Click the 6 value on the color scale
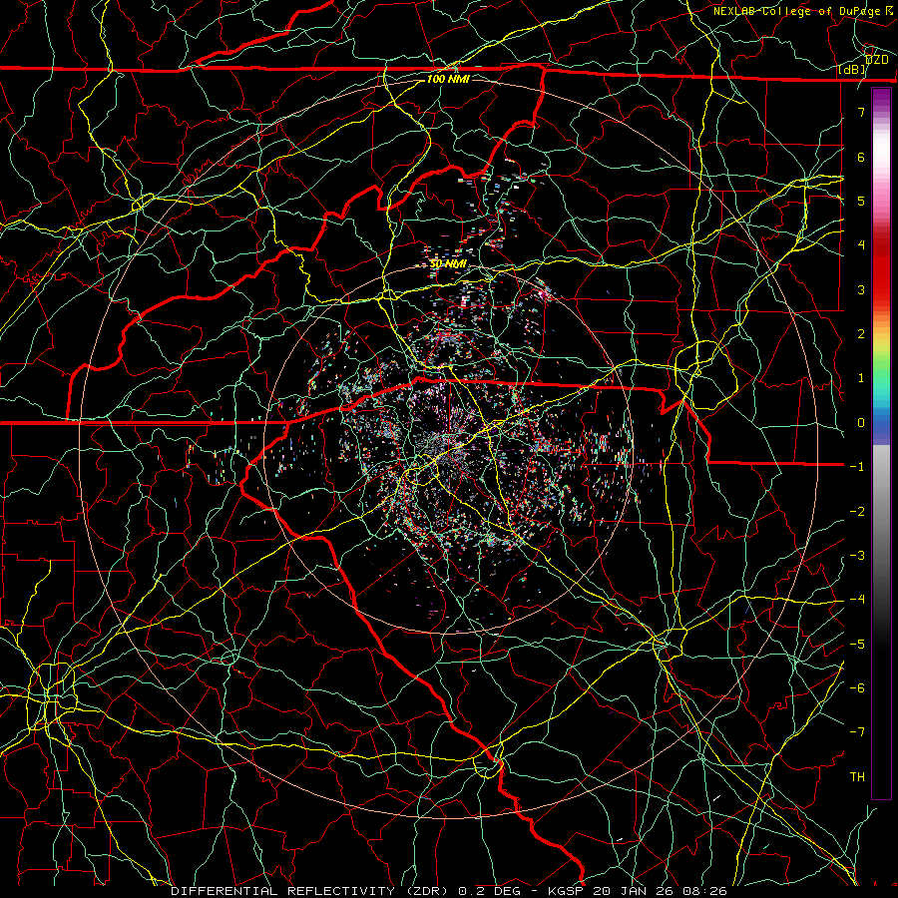The height and width of the screenshot is (898, 898). [861, 157]
